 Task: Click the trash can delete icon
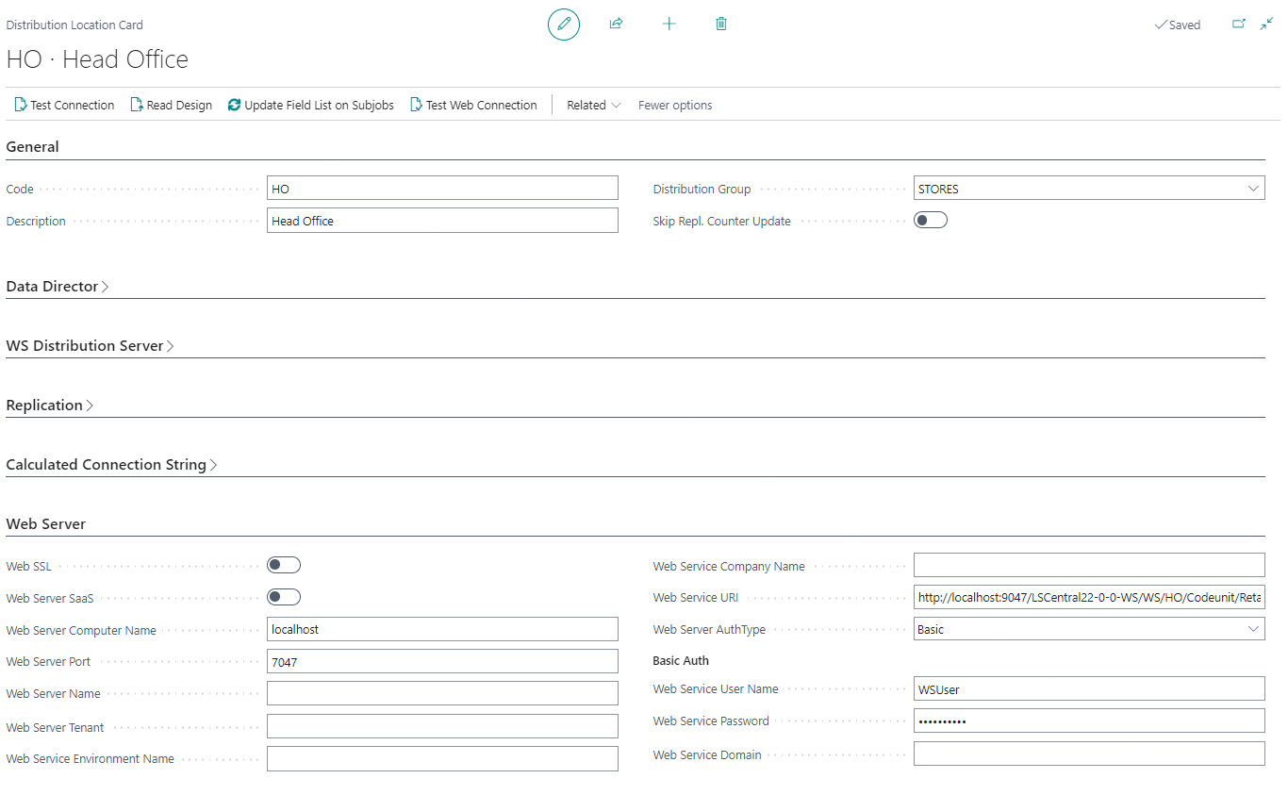(x=721, y=24)
